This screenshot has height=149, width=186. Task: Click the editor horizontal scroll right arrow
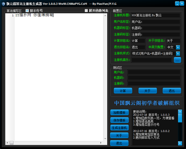pyautogui.click(x=101, y=143)
